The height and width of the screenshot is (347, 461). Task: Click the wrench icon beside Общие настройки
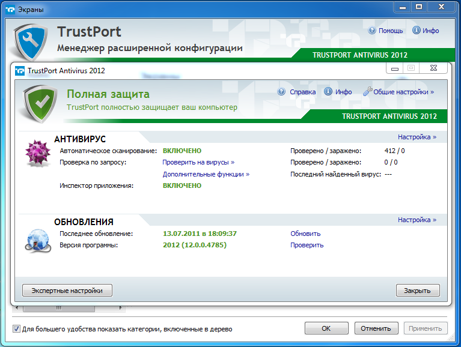pos(367,91)
